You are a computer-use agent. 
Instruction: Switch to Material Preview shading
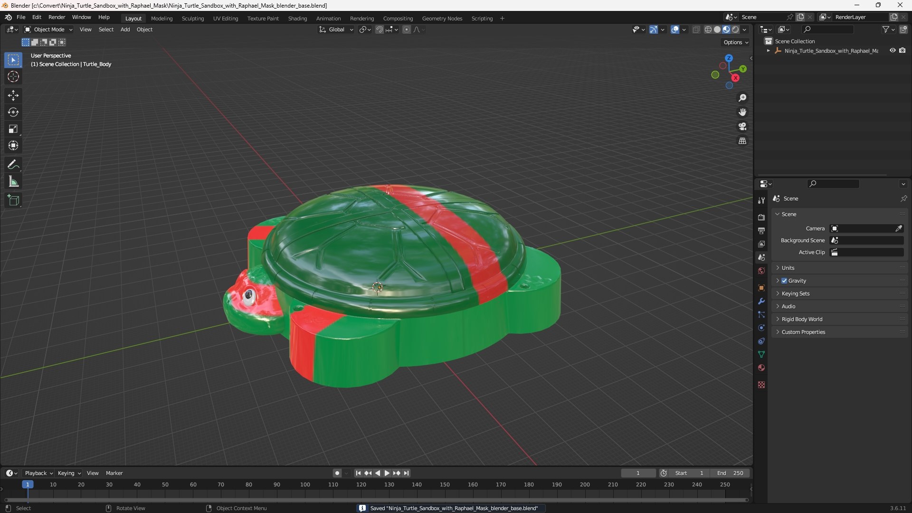[x=726, y=29]
